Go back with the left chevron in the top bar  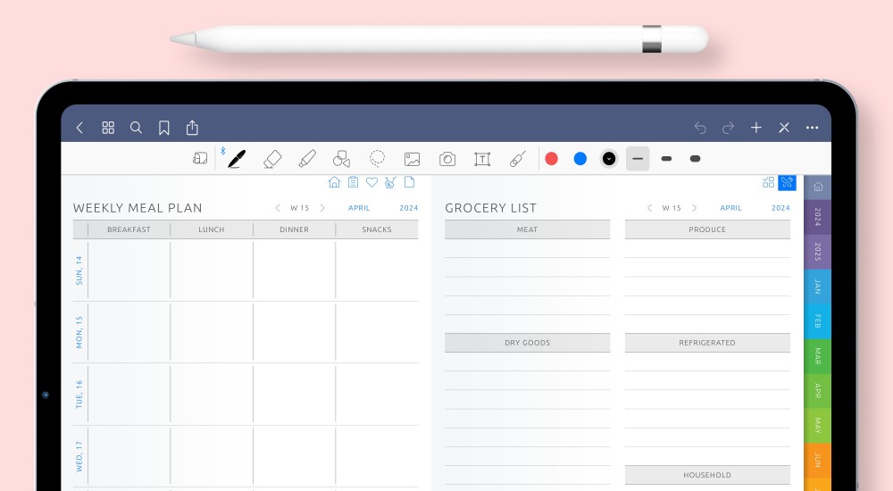click(x=80, y=128)
